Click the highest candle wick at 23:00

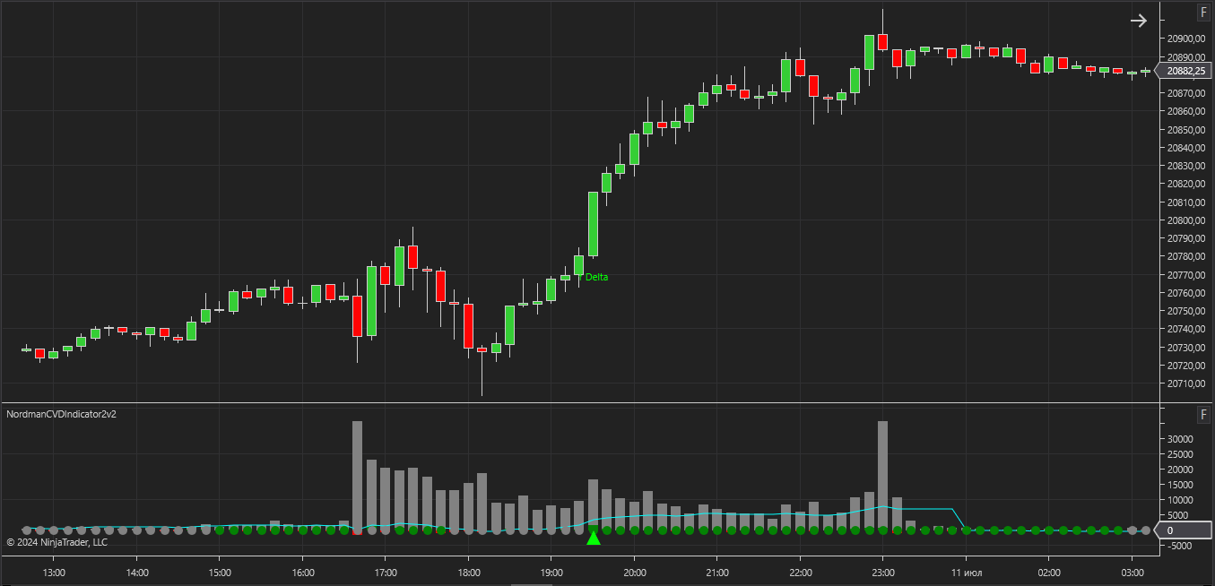(882, 22)
